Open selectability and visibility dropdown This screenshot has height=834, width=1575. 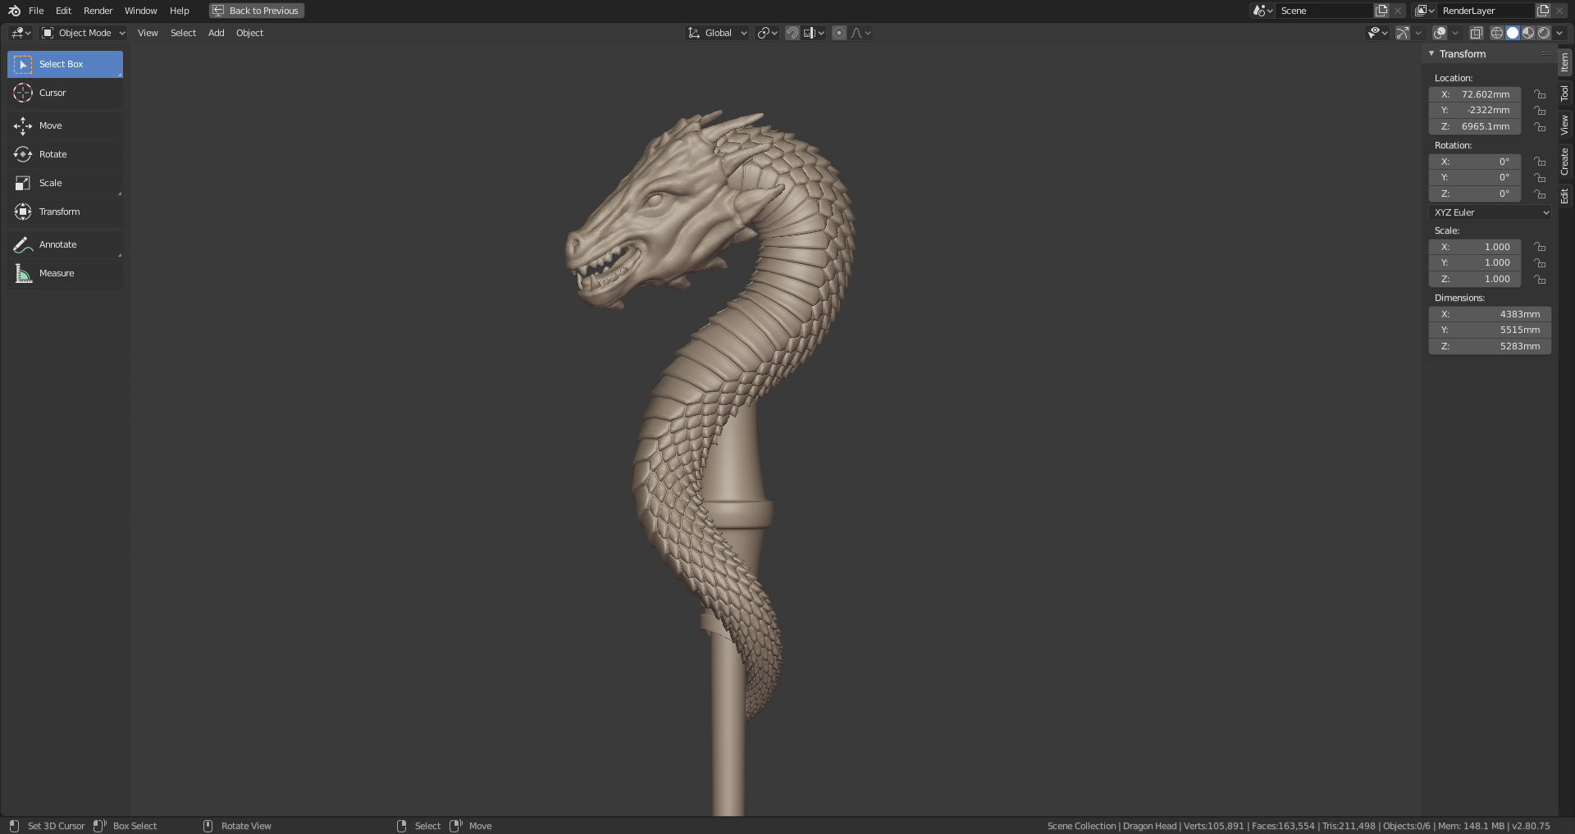1377,33
